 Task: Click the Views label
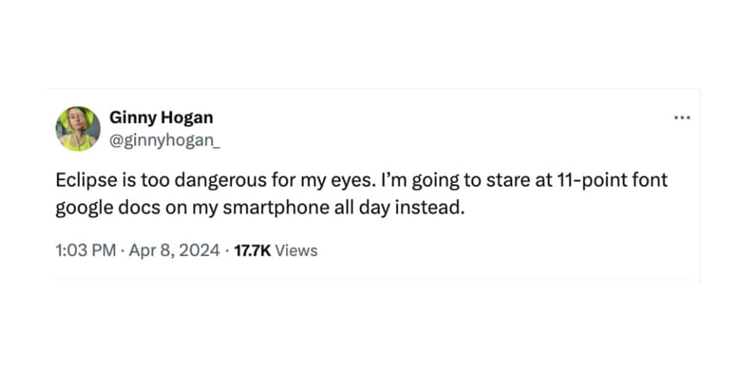pos(297,250)
